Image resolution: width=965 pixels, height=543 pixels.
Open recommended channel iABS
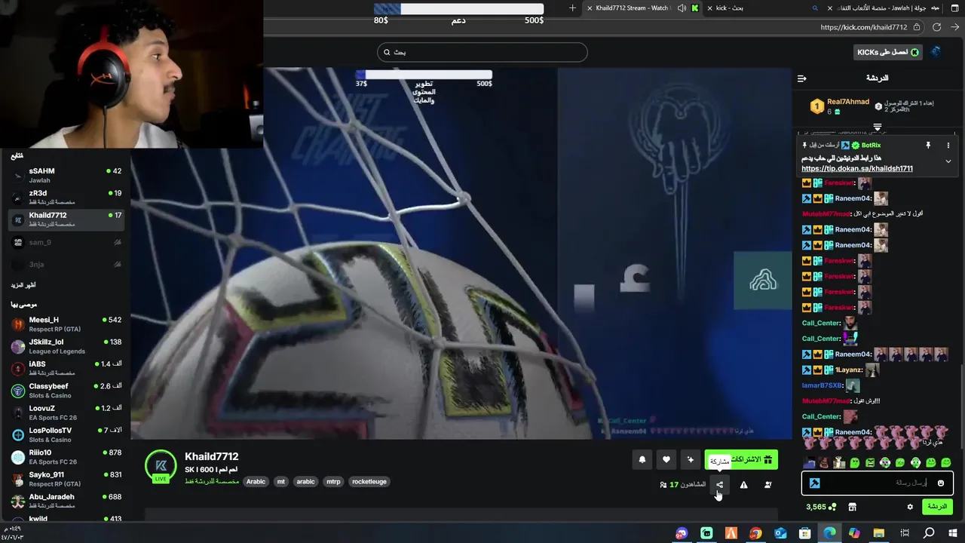click(66, 368)
